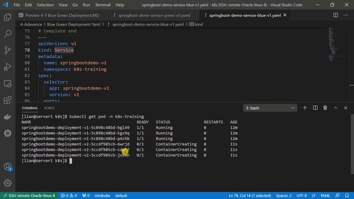
Task: Change end of line sequence LF
Action: tap(314, 195)
